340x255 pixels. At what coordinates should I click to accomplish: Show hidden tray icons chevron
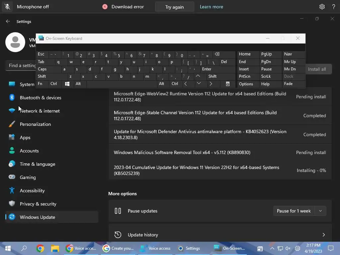(x=272, y=248)
